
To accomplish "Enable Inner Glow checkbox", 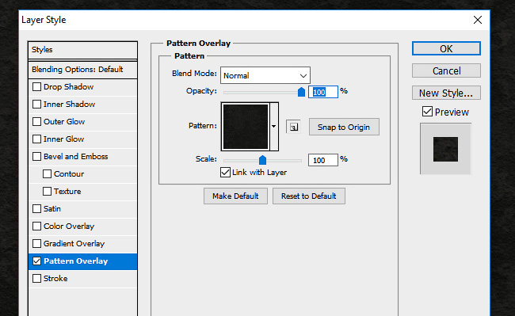I will click(x=36, y=139).
